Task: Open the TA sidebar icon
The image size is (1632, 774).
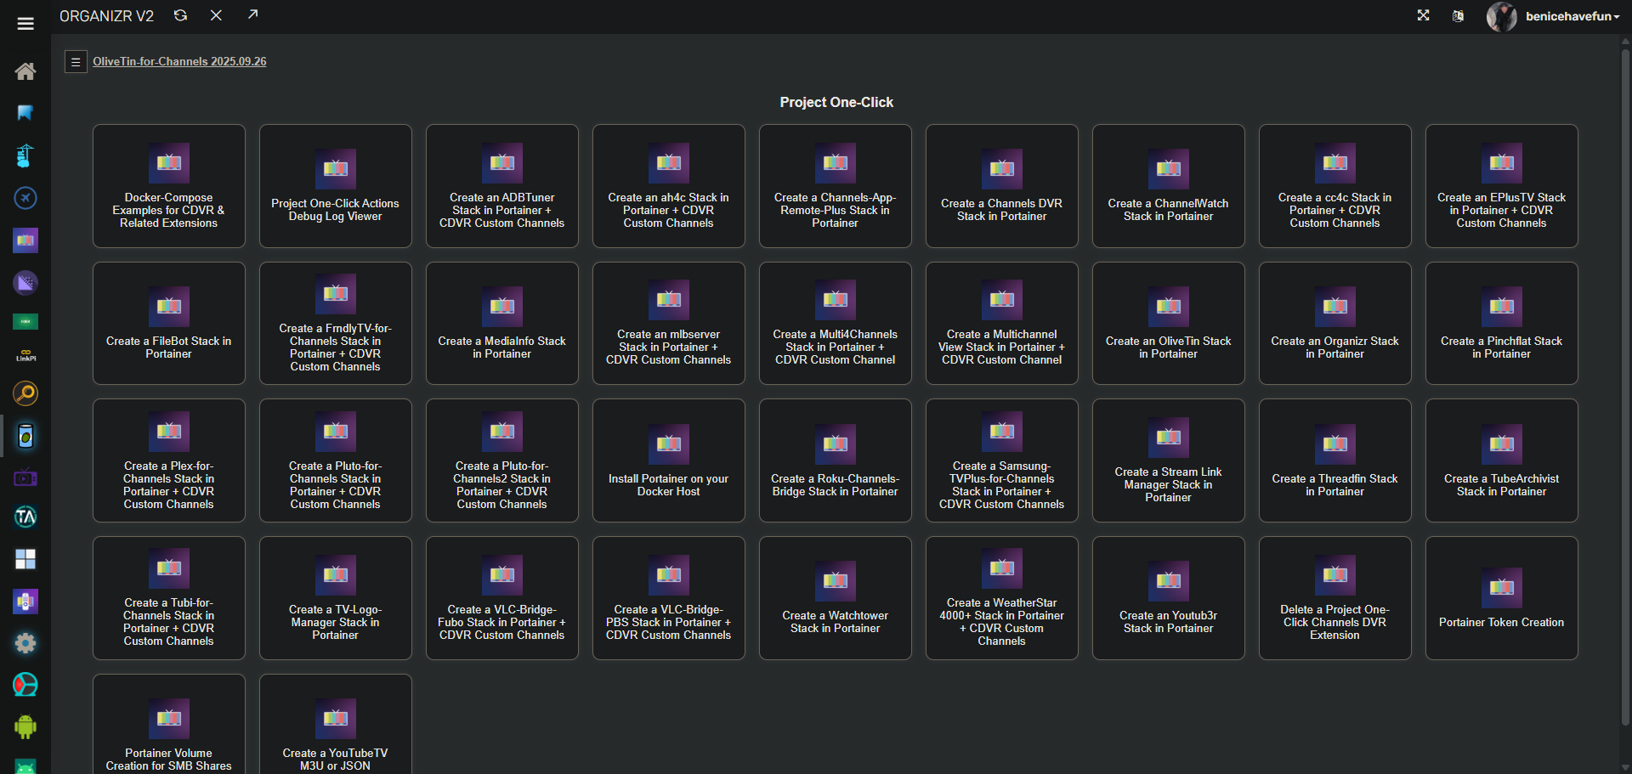Action: pos(25,517)
